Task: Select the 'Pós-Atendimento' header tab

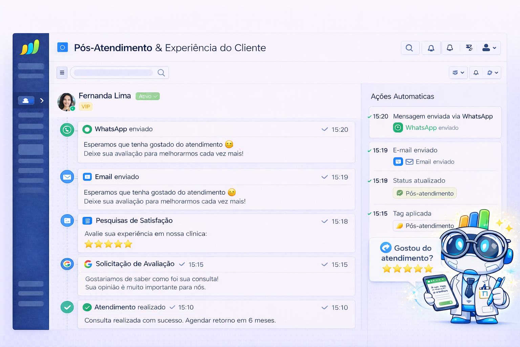Action: click(113, 47)
